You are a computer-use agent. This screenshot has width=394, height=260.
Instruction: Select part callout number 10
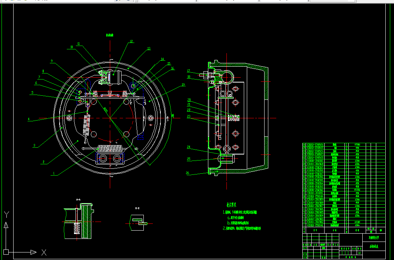[x=72, y=47]
